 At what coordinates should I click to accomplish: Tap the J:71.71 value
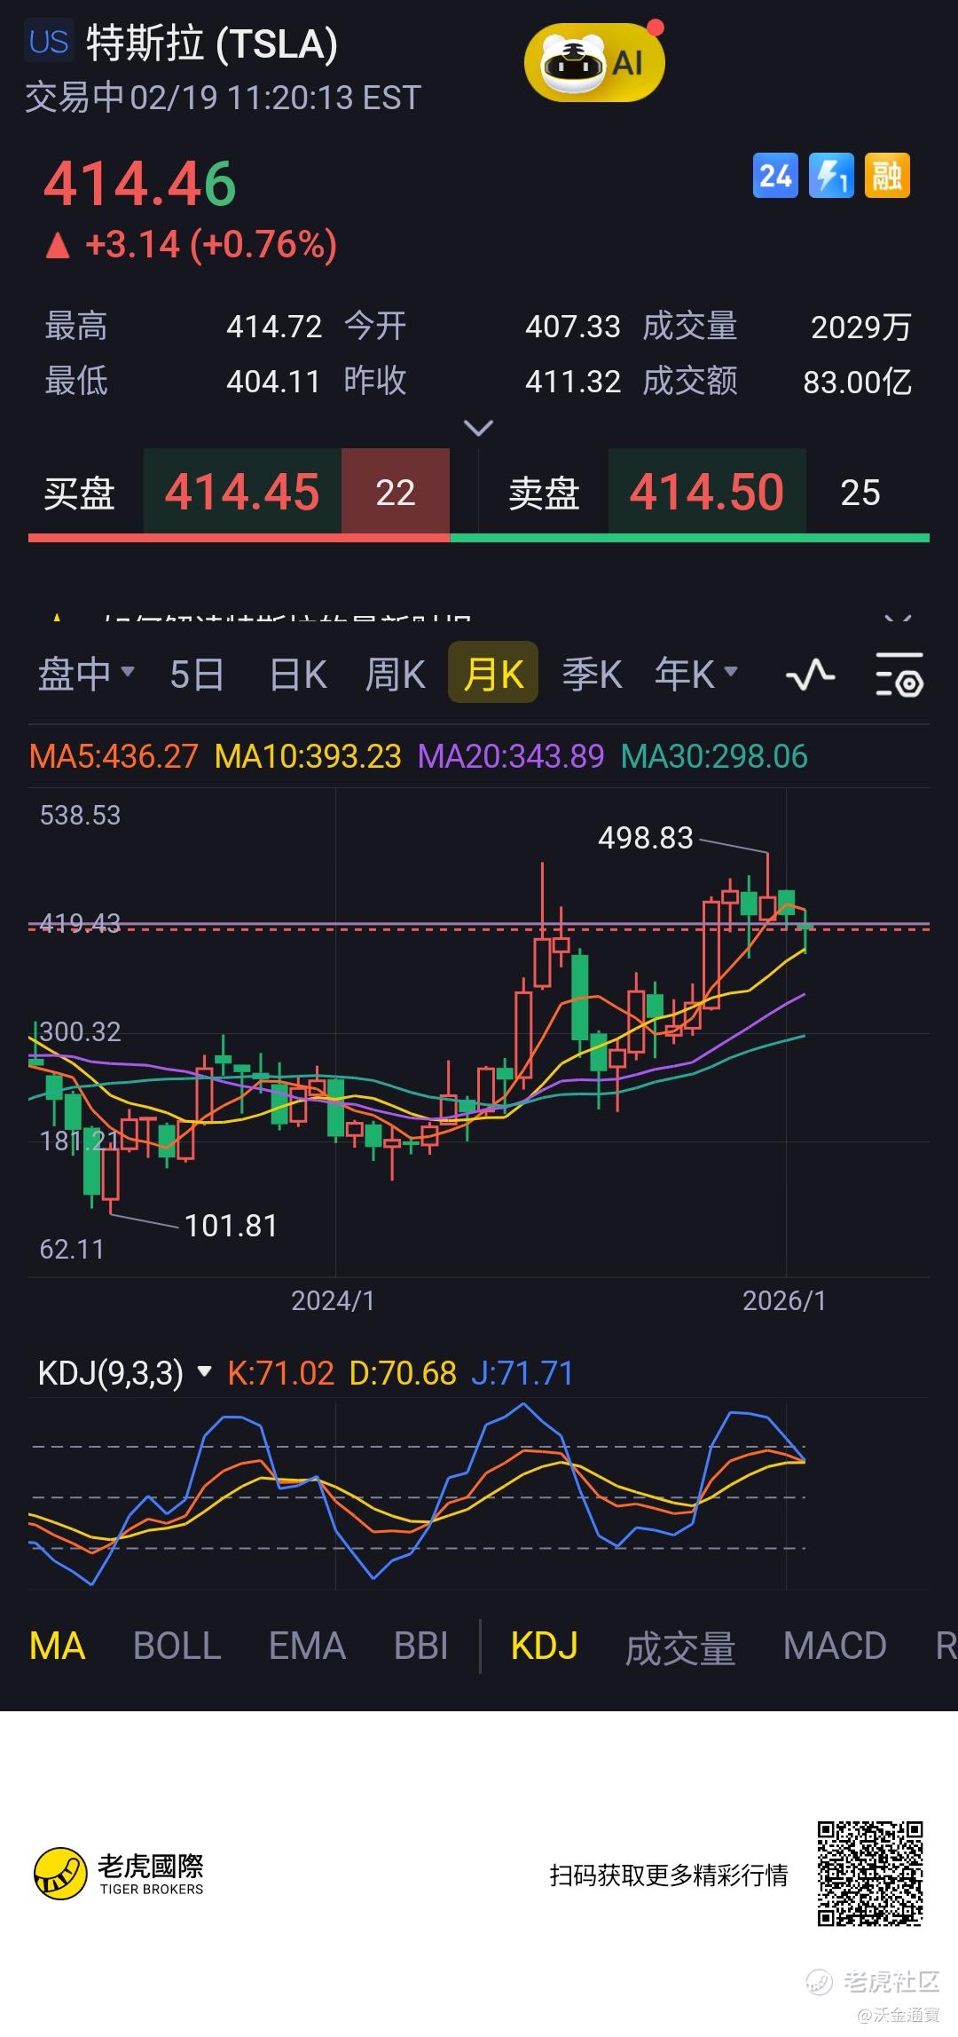pos(522,1373)
